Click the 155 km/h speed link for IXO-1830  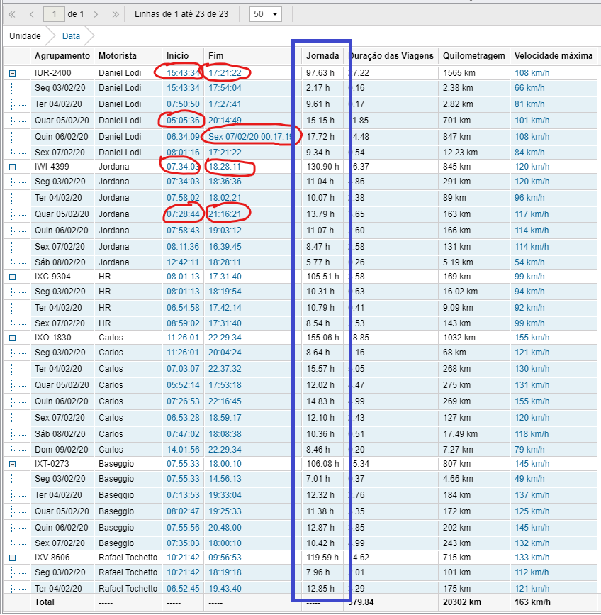click(529, 338)
